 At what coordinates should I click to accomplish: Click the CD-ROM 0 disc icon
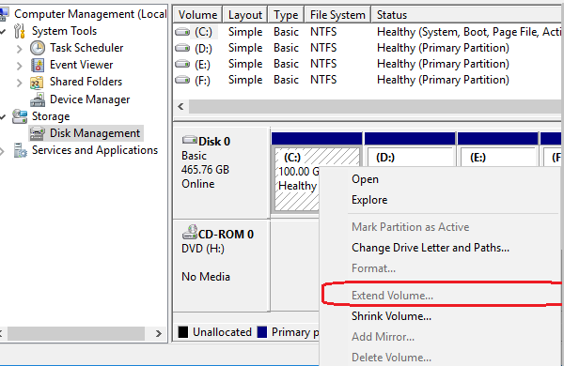pyautogui.click(x=190, y=233)
